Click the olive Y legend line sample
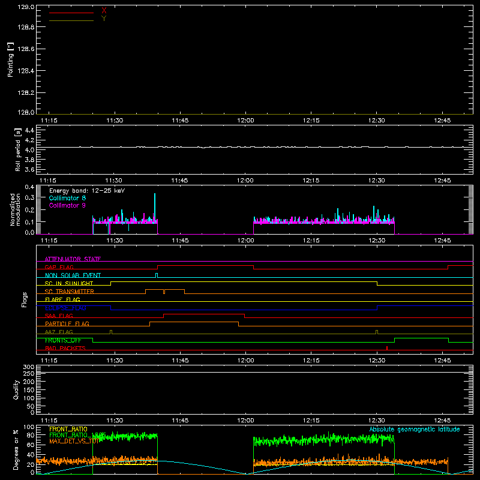The image size is (480, 480). 71,21
